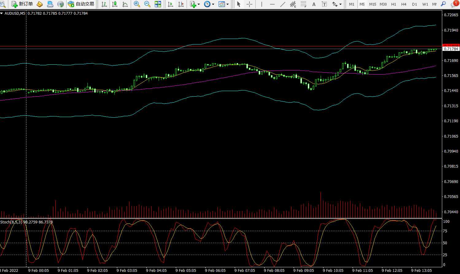Open the search magnifier icon
Viewport: 460px width, 274px height.
(x=443, y=4)
